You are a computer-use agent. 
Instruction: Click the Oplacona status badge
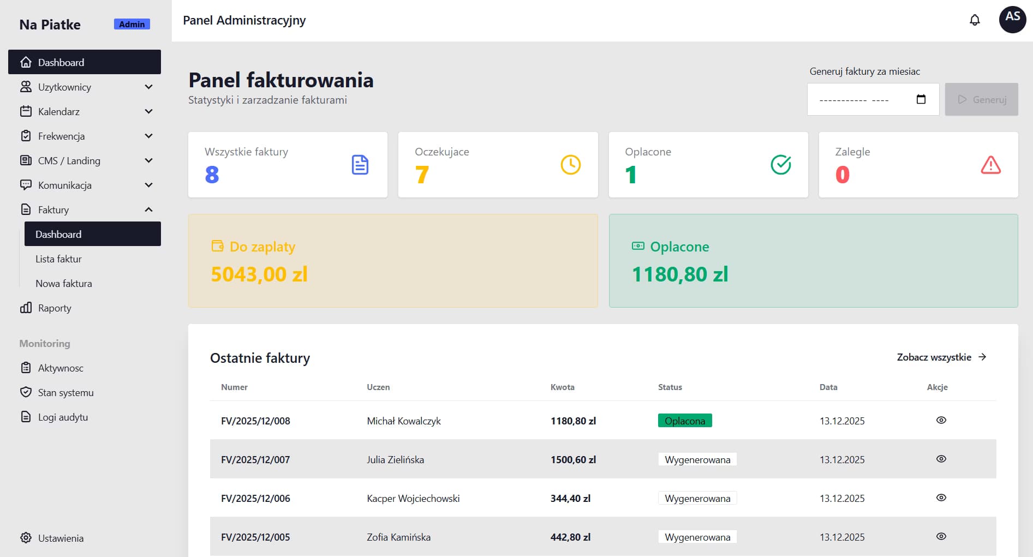click(685, 421)
